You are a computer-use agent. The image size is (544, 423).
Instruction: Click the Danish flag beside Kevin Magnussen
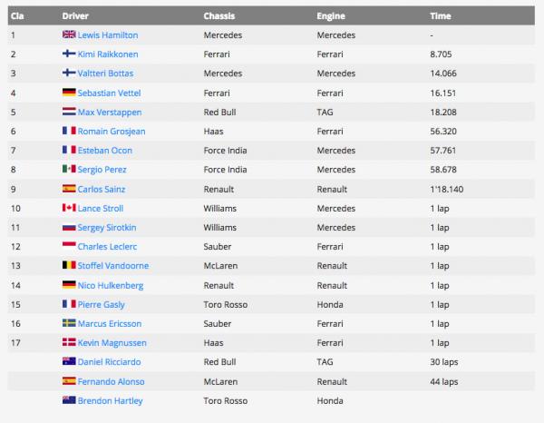coord(68,343)
